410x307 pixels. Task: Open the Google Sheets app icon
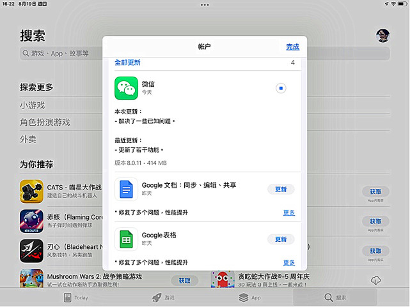[x=126, y=239]
